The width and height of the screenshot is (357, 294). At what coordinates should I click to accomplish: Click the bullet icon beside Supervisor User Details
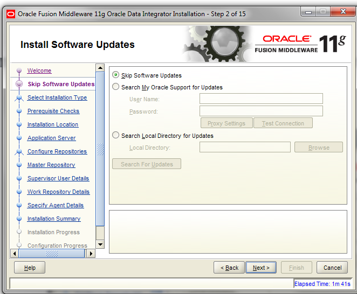pyautogui.click(x=19, y=178)
